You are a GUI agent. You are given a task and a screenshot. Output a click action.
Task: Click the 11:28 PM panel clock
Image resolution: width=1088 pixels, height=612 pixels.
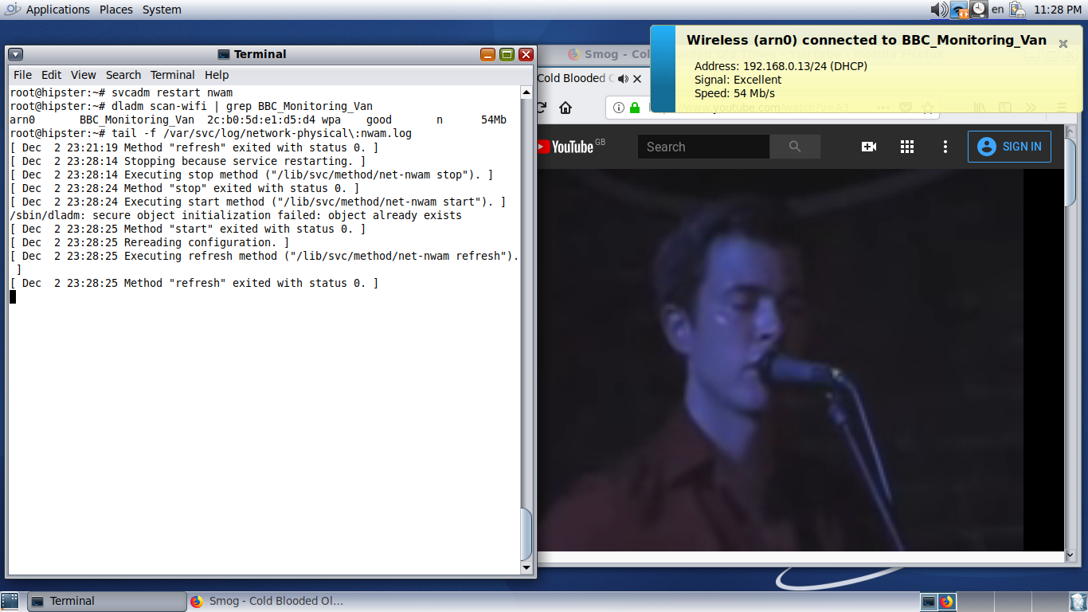tap(1058, 10)
